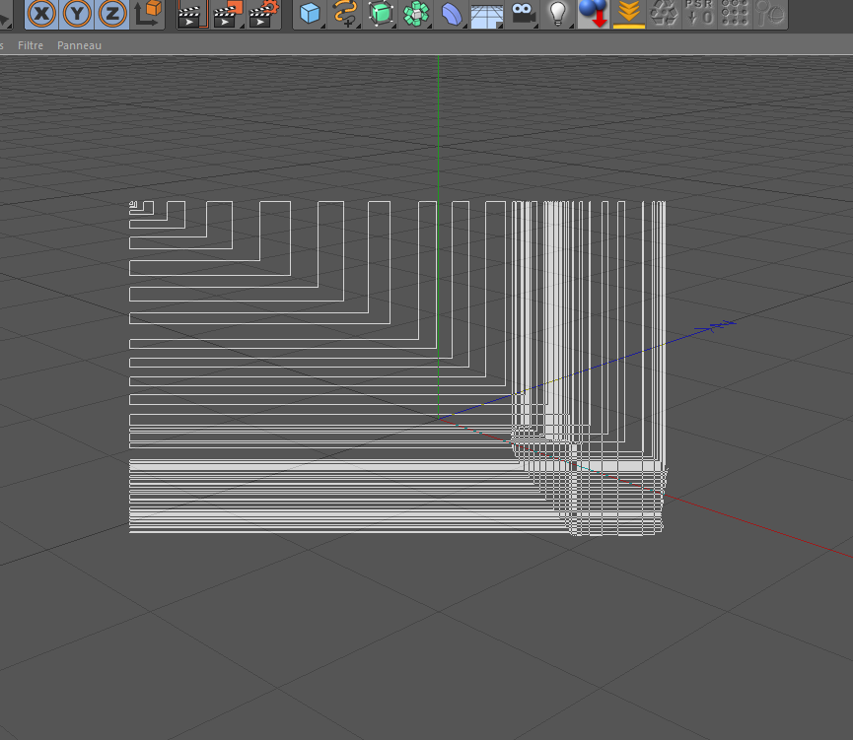Select the Spline Pen tool icon

[x=345, y=13]
